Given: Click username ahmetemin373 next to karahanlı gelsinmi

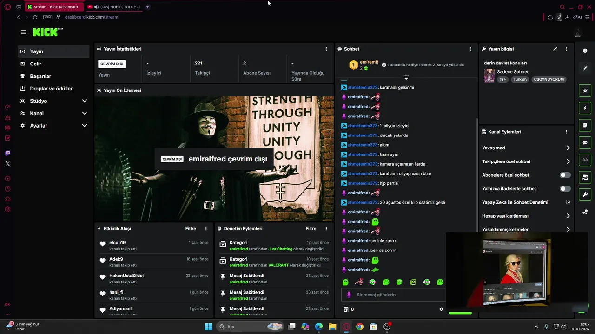Looking at the screenshot, I should click(x=363, y=87).
